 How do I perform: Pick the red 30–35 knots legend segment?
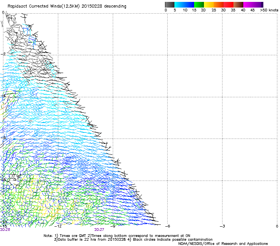(229, 5)
